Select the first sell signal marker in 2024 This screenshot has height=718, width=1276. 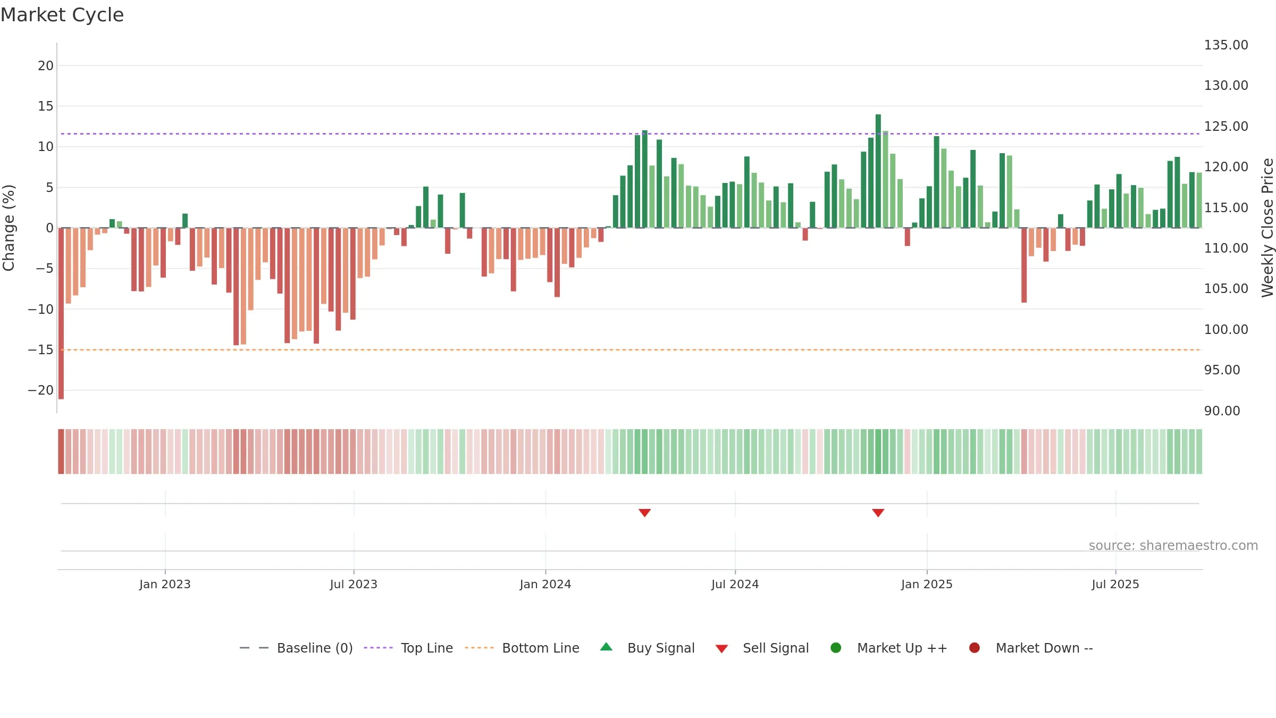click(x=644, y=513)
